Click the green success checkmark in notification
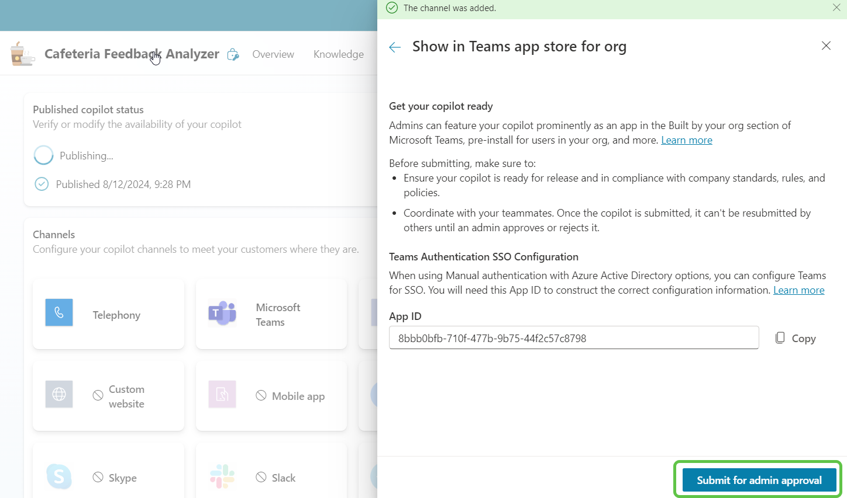The image size is (847, 498). tap(392, 8)
